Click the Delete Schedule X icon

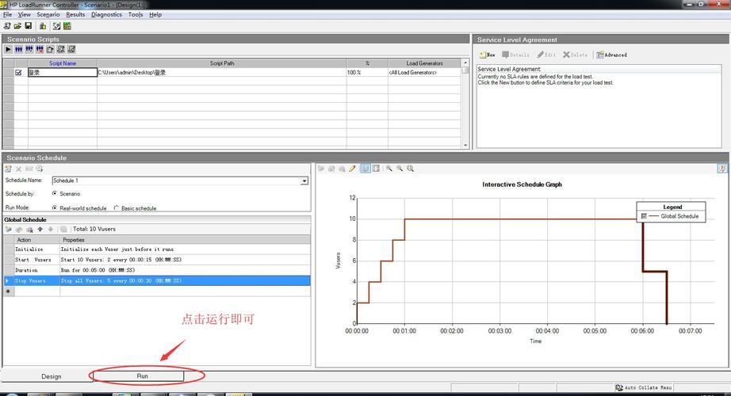19,169
